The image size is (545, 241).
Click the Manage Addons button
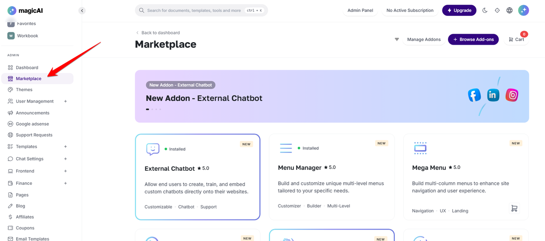(424, 39)
